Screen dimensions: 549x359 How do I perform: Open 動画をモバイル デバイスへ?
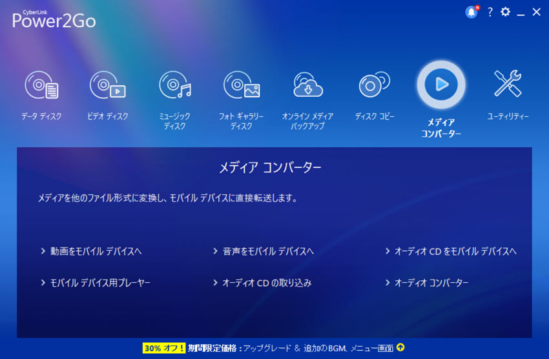click(x=96, y=251)
